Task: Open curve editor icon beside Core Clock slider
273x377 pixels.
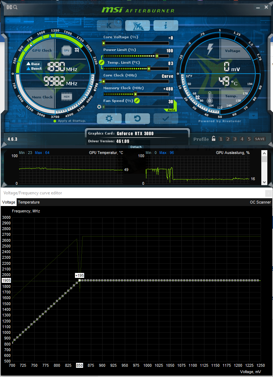Action: coord(100,82)
